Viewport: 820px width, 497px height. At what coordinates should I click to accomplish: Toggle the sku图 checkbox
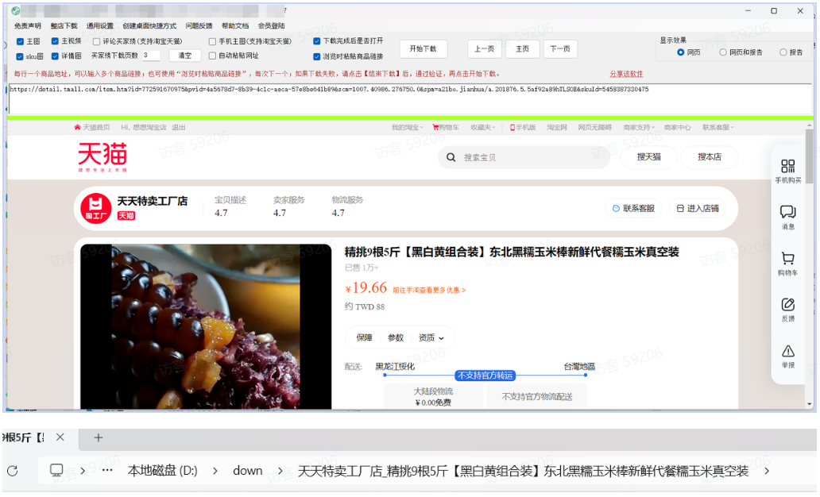[20, 56]
